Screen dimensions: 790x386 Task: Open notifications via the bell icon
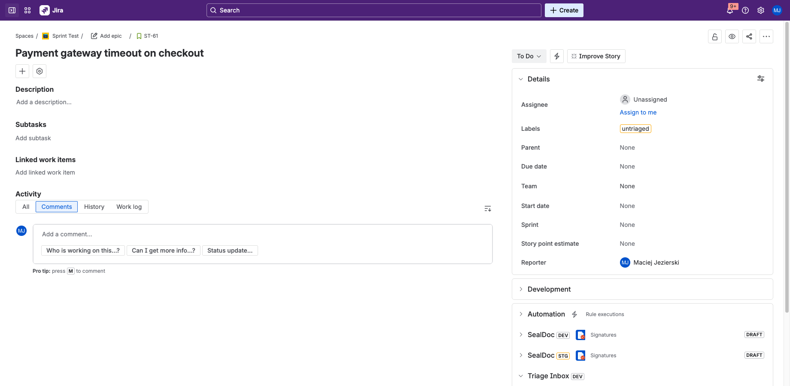pyautogui.click(x=730, y=10)
